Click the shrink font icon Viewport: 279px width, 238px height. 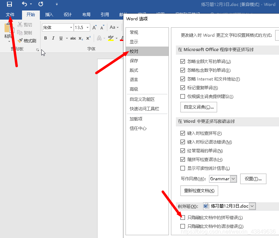(102, 27)
